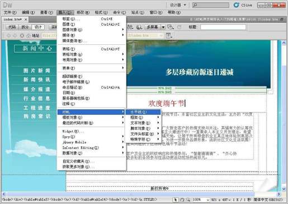The height and width of the screenshot is (204, 288).
Task: Select 脚本对象 in HTML submenu
Action: [143, 128]
